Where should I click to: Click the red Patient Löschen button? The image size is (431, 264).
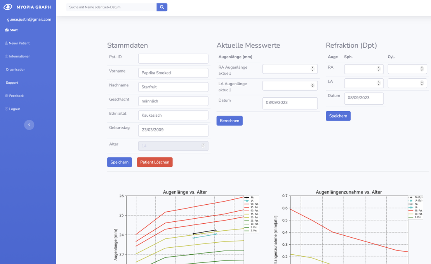coord(155,162)
